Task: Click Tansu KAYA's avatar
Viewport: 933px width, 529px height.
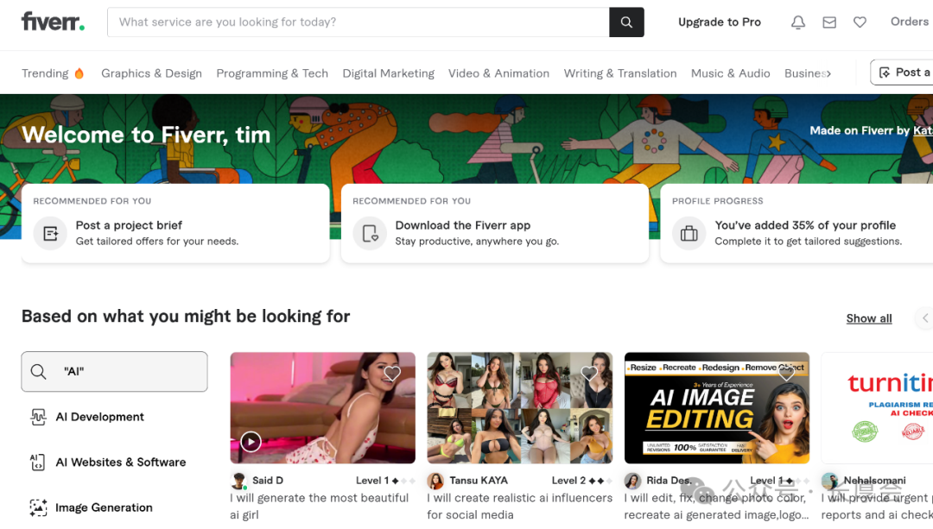Action: 435,481
